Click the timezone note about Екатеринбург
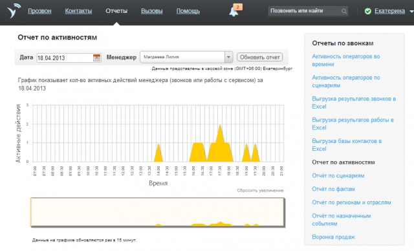 click(x=222, y=69)
